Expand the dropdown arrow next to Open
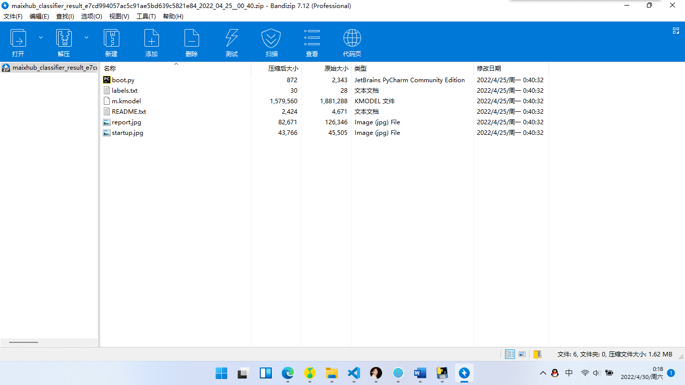Viewport: 685px width, 385px height. coord(41,38)
